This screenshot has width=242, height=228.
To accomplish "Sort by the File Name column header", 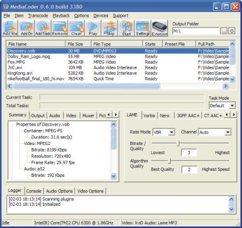I will pos(36,44).
